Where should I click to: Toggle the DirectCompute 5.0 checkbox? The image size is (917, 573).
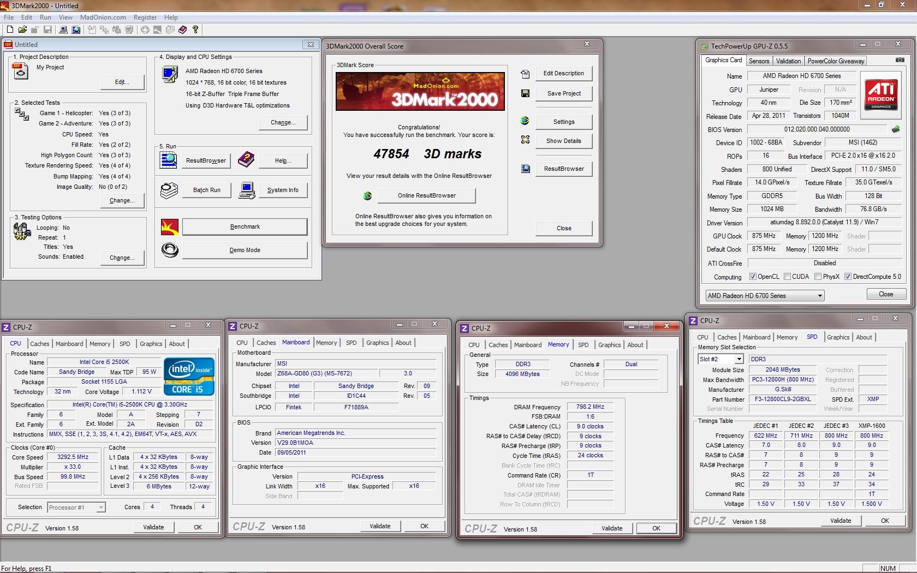848,277
